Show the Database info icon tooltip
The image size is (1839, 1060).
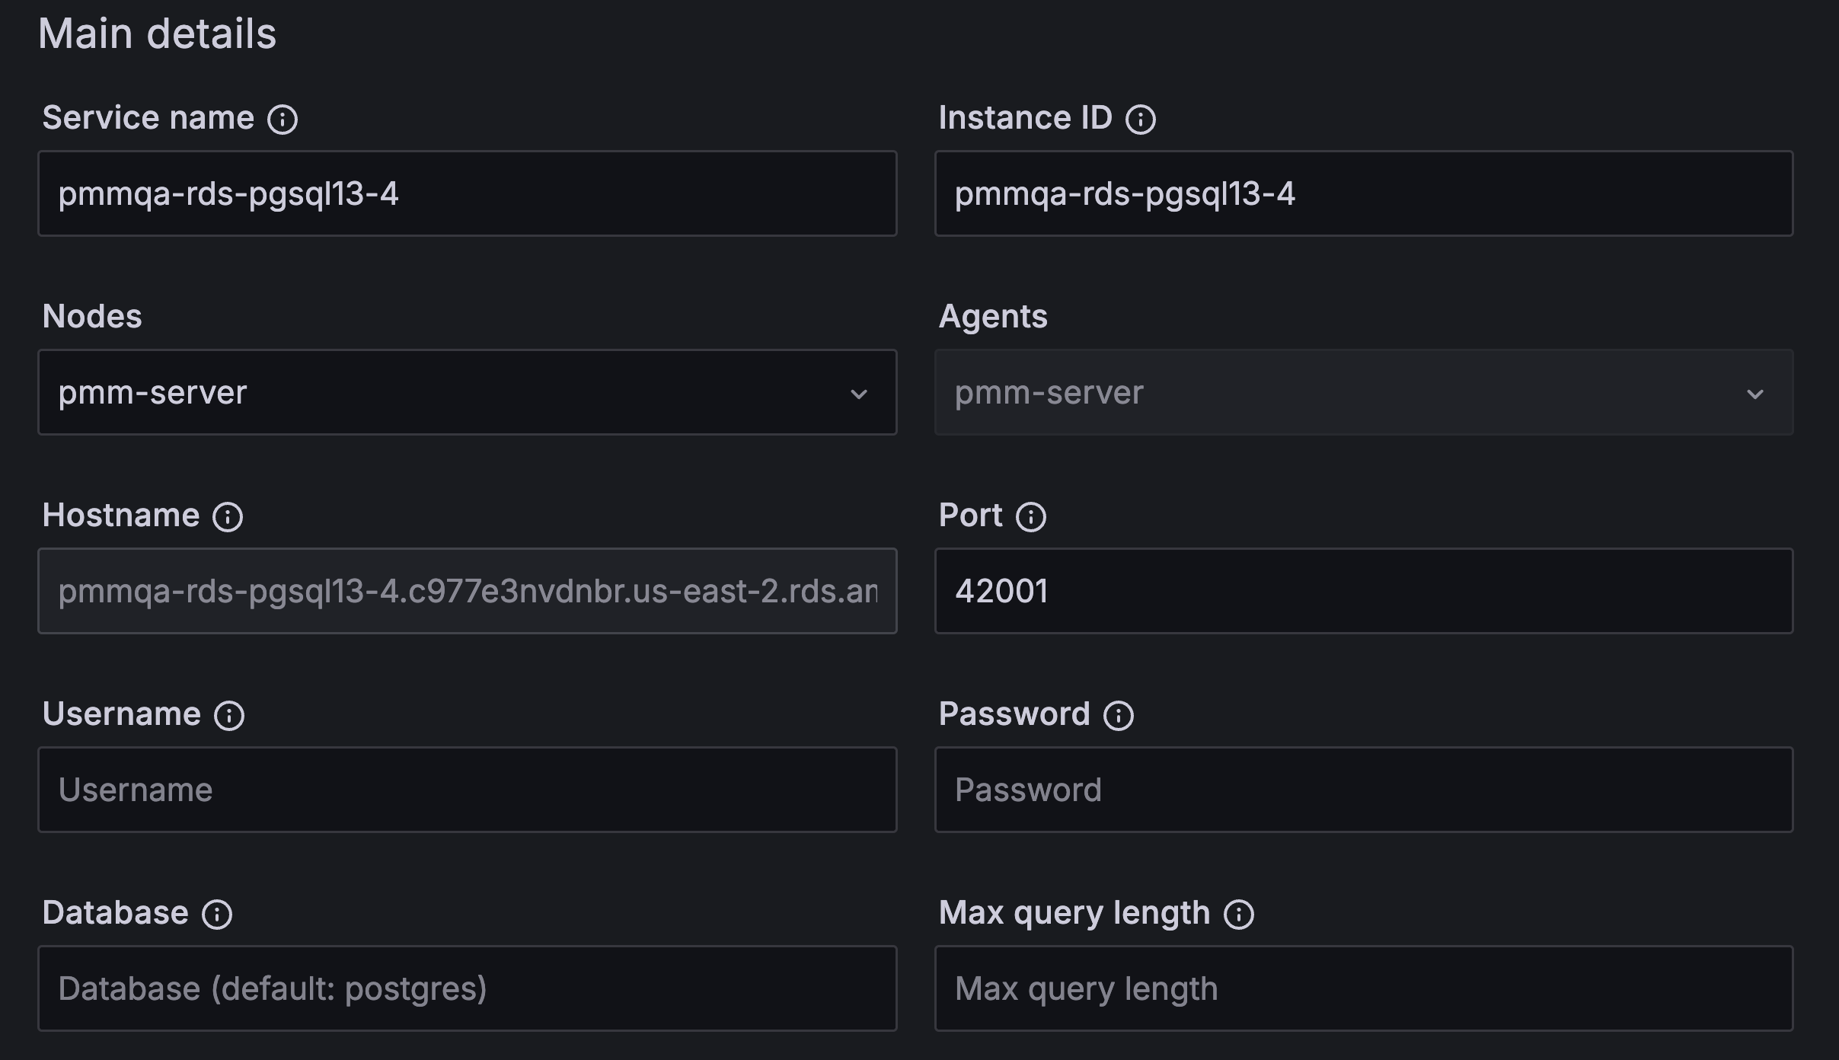217,915
